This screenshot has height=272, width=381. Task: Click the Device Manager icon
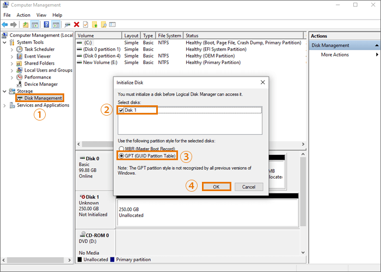tap(20, 84)
